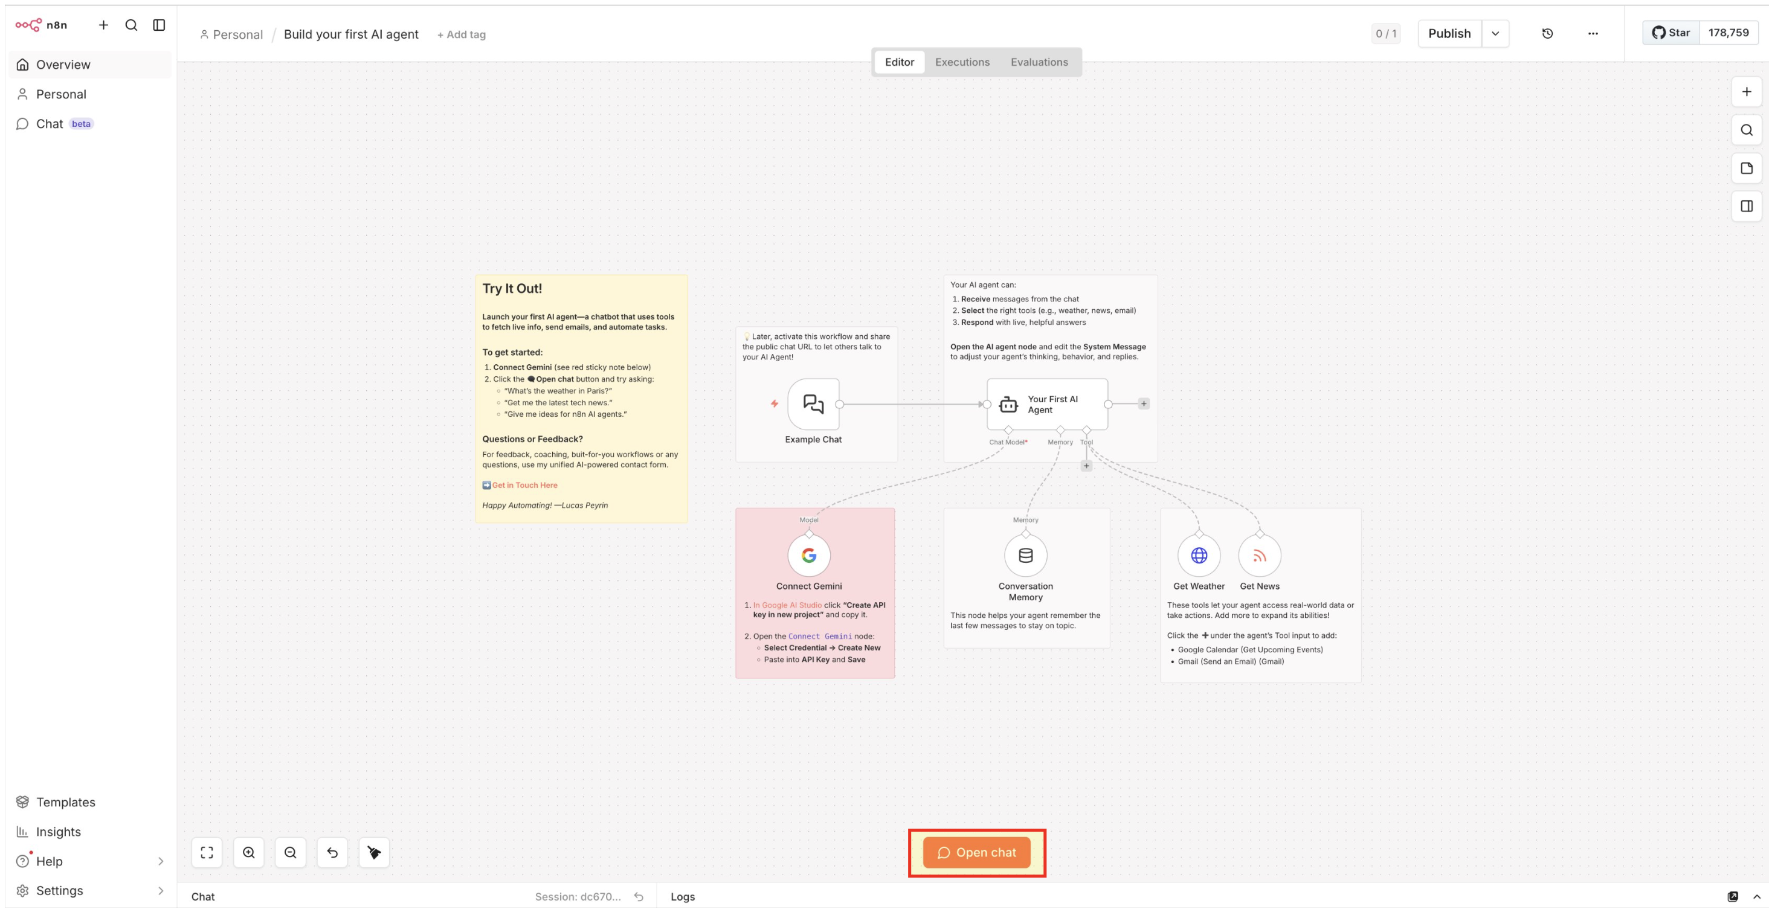The height and width of the screenshot is (912, 1769).
Task: Select the Example Chat trigger node
Action: 813,405
